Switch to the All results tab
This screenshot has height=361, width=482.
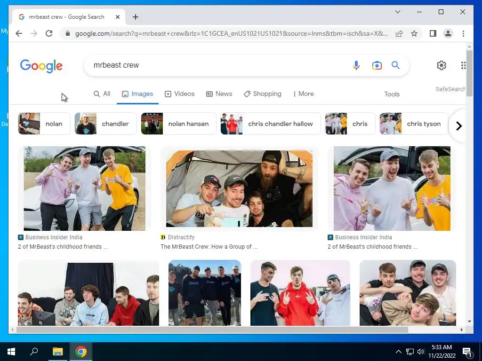coord(102,94)
